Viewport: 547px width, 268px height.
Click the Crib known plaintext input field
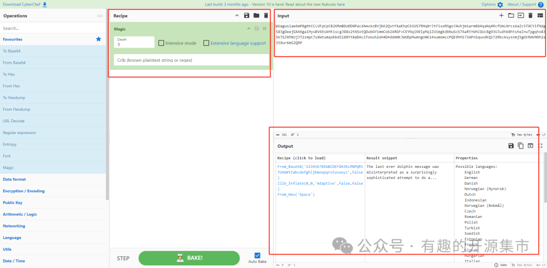point(191,60)
